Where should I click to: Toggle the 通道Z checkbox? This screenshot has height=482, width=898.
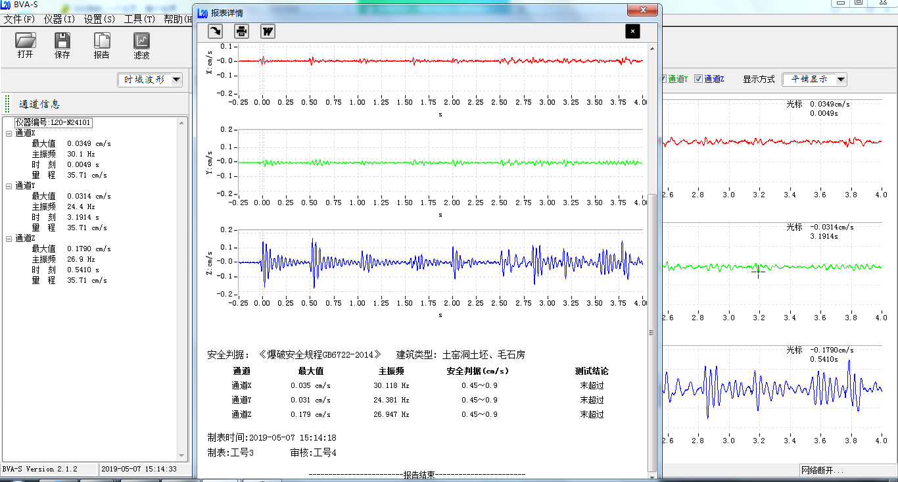pyautogui.click(x=698, y=79)
